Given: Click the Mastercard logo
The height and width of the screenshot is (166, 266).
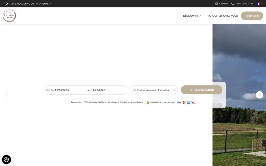Looking at the screenshot, I should (184, 103).
